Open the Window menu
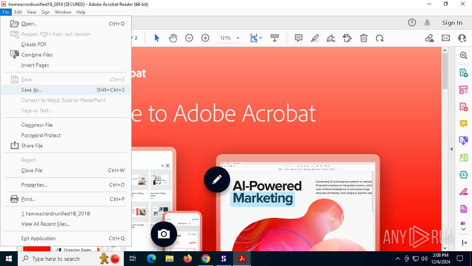The height and width of the screenshot is (266, 472). pyautogui.click(x=63, y=12)
